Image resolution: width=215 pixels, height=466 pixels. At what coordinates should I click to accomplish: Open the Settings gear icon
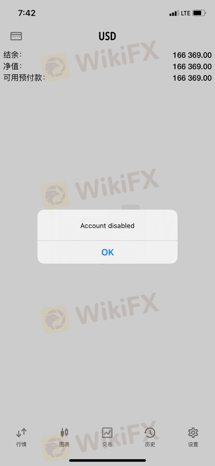tap(193, 433)
